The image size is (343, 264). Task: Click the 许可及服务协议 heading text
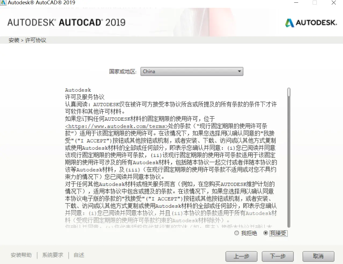(85, 97)
